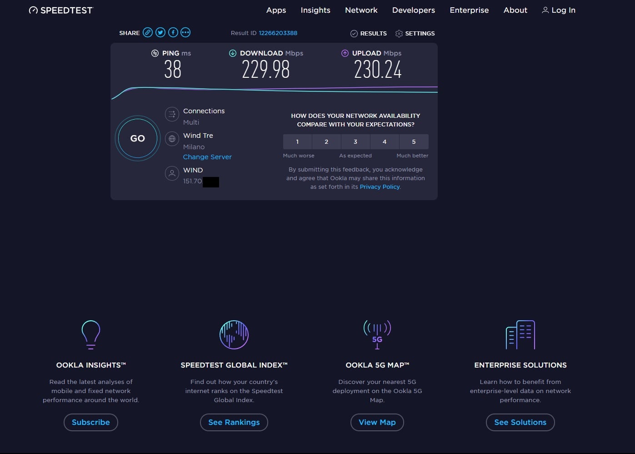Viewport: 635px width, 454px height.
Task: Click the ping value 38
Action: pyautogui.click(x=173, y=70)
